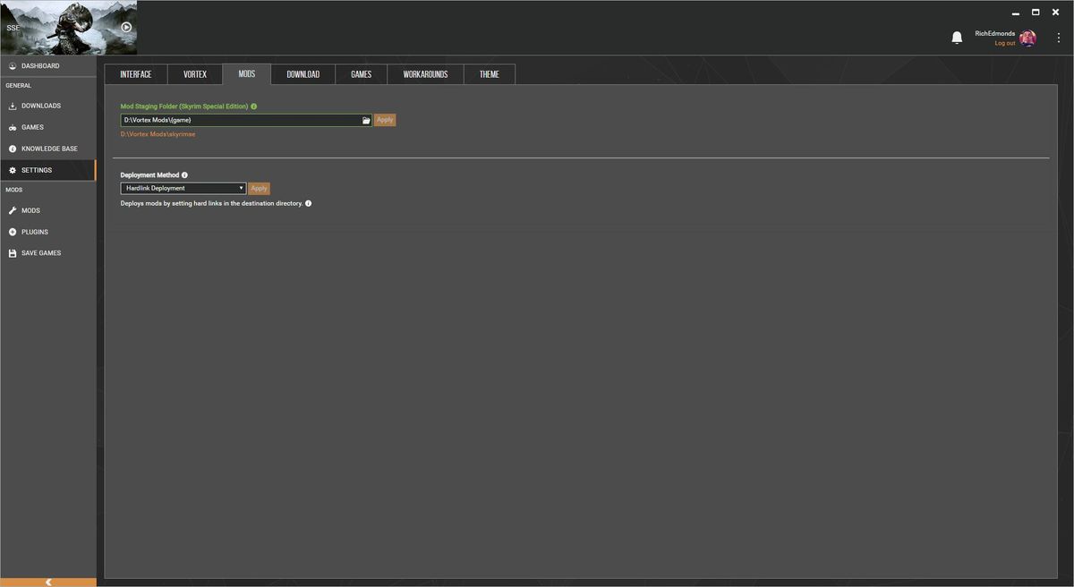Apply the selected deployment method
The height and width of the screenshot is (587, 1074).
click(259, 189)
